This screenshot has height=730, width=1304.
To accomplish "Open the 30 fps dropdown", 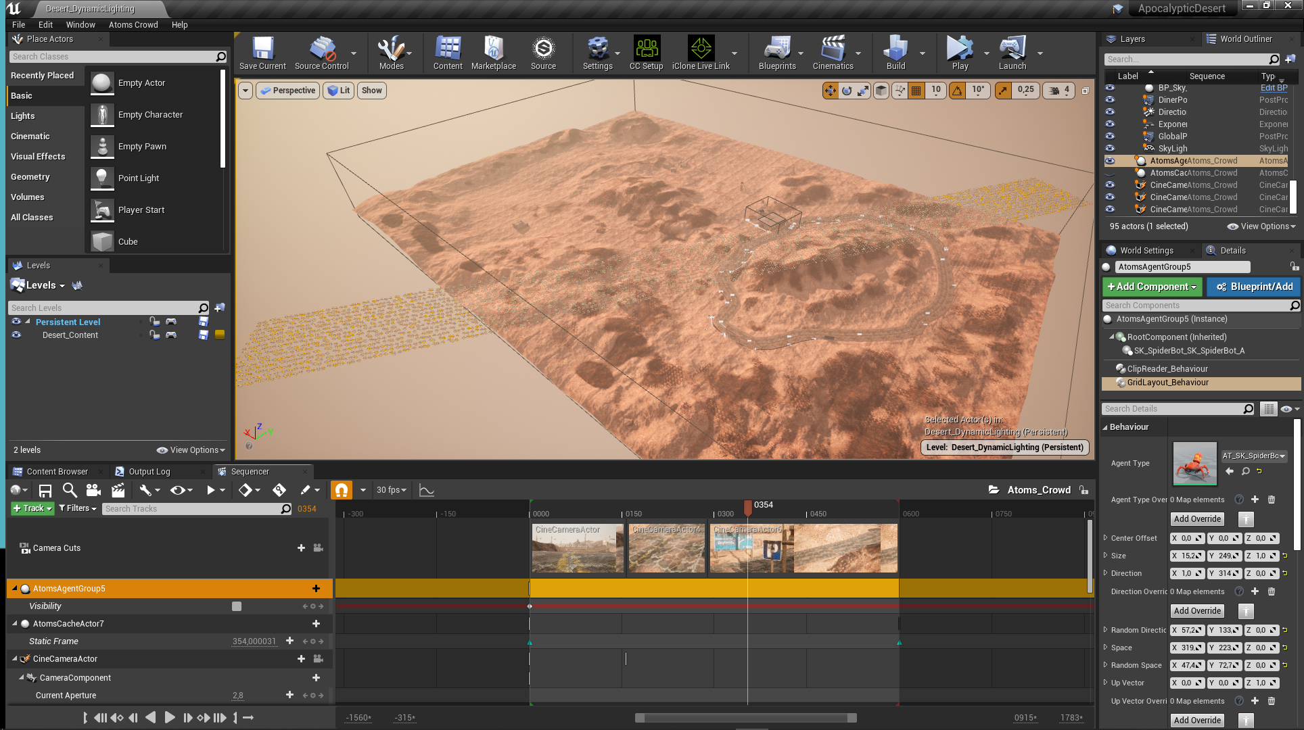I will point(392,490).
